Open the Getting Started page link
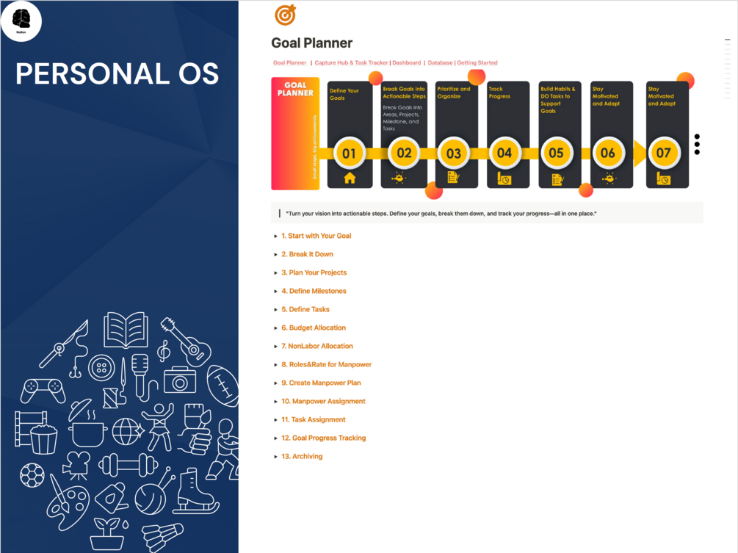738x553 pixels. pyautogui.click(x=477, y=62)
